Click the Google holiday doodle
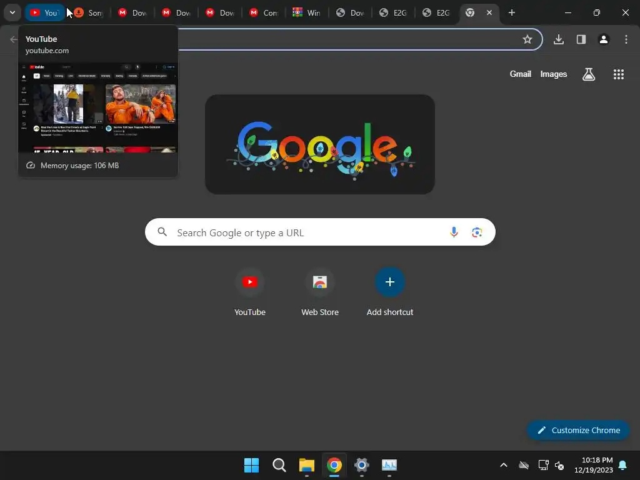 [x=319, y=144]
